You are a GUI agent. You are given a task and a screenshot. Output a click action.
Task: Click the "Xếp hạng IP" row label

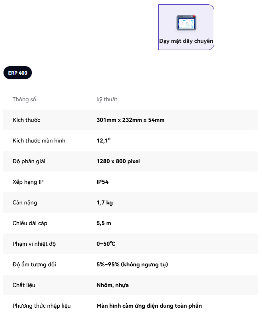coord(28,182)
